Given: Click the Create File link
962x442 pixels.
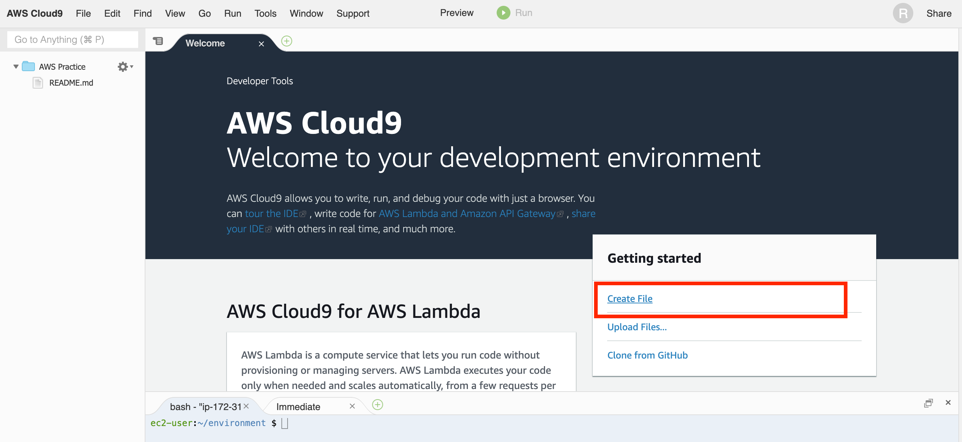Looking at the screenshot, I should click(630, 298).
